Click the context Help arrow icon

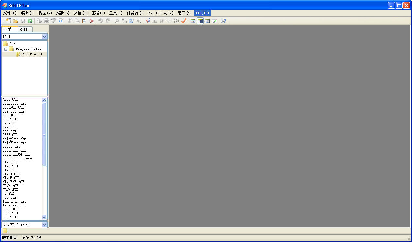pyautogui.click(x=223, y=21)
